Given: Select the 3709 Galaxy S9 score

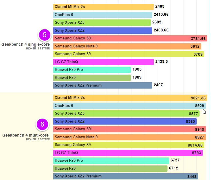Looking at the screenshot, I should (x=198, y=54).
